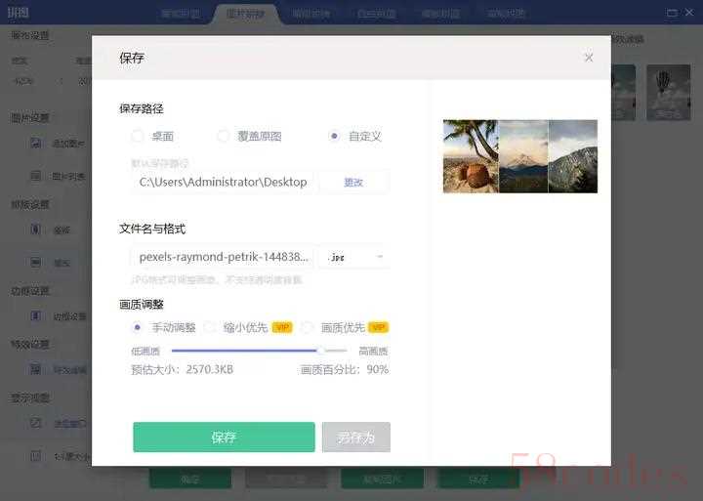
Task: Click the save path field C:\Users\Administrator\Desktop
Action: coord(225,182)
